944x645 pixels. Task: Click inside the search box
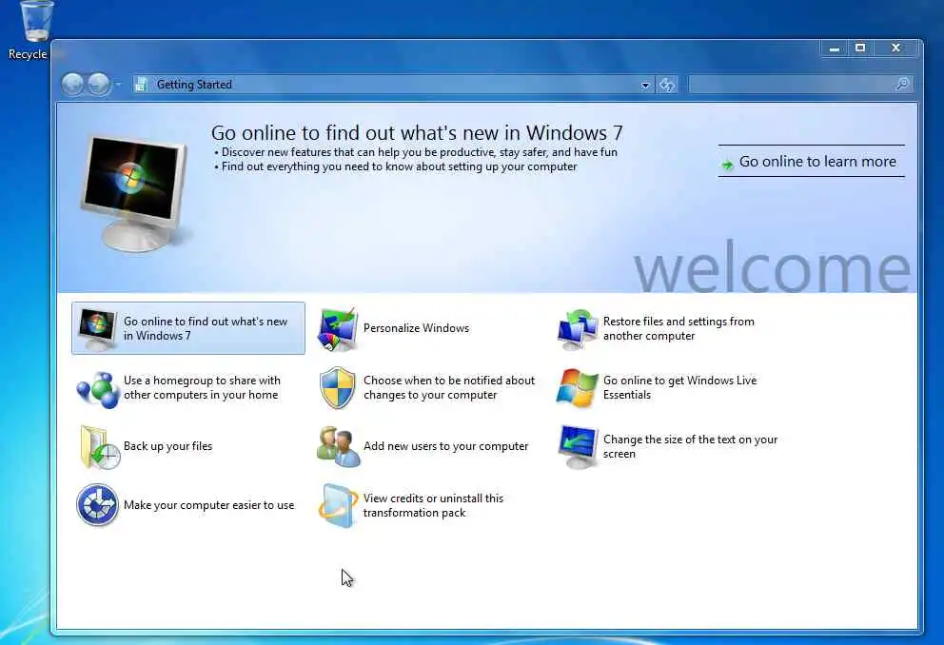coord(800,85)
